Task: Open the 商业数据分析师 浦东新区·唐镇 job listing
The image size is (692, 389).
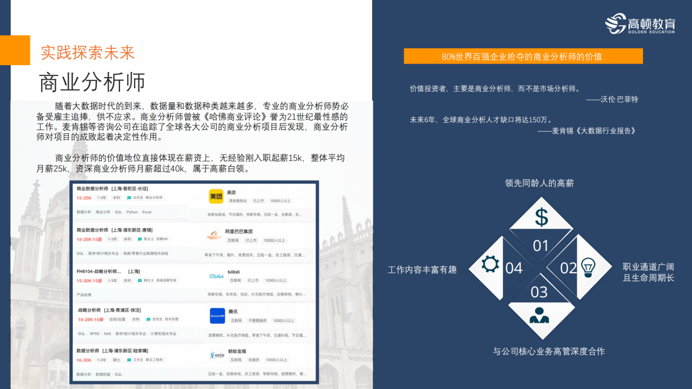Action: [x=114, y=230]
